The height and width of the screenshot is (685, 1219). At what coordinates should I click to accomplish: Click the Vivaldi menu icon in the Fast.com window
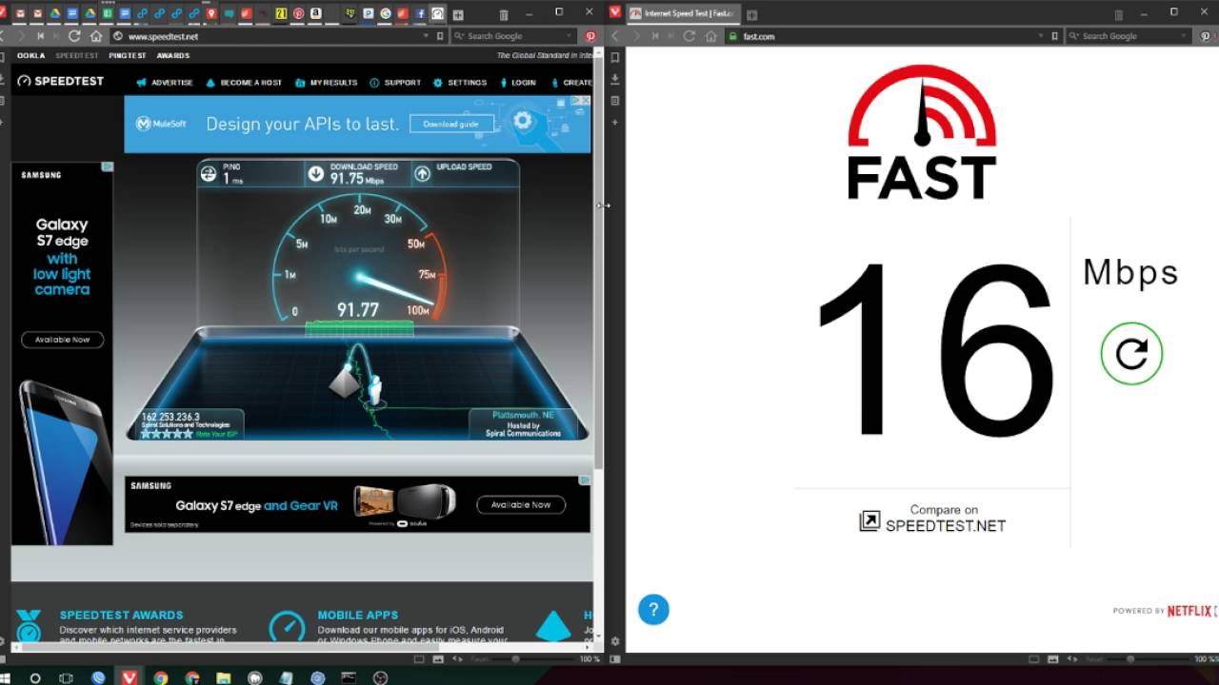click(x=615, y=12)
